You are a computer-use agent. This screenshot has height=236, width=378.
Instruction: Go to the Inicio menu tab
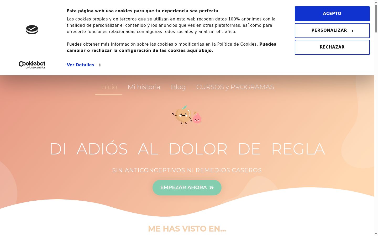(x=108, y=87)
